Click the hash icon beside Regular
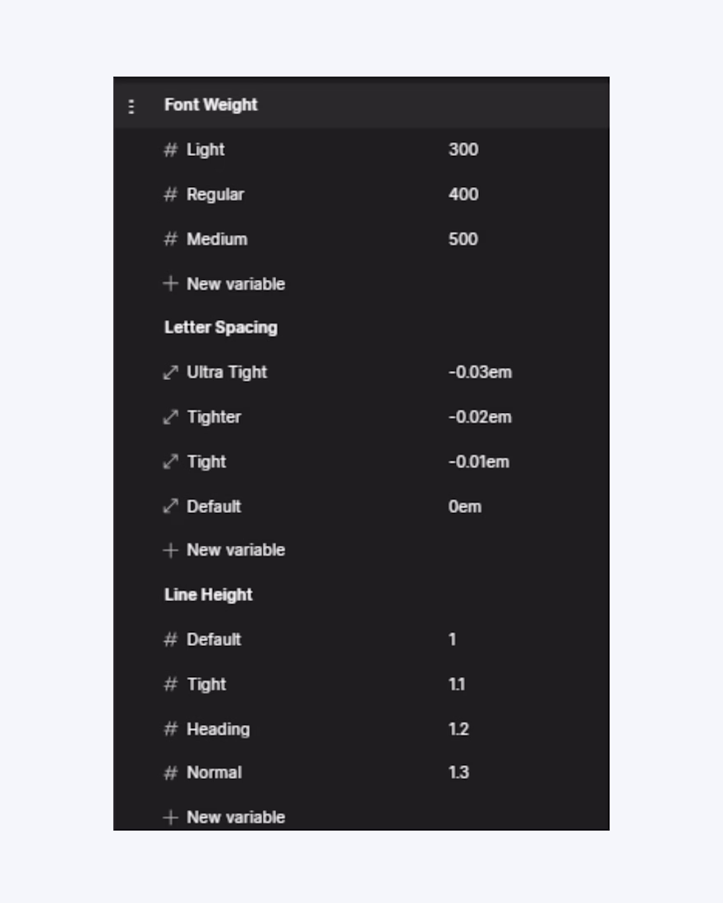723x903 pixels. (x=171, y=195)
